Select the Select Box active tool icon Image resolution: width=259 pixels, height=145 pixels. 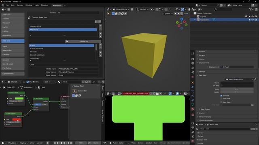(x=74, y=91)
